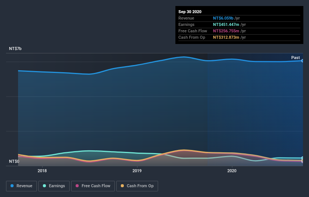Click the Free Cash Flow label in tooltip

point(193,31)
